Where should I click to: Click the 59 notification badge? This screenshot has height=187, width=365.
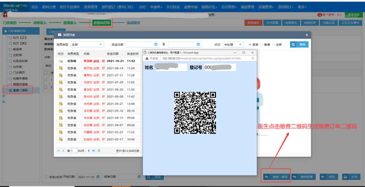[x=319, y=15]
